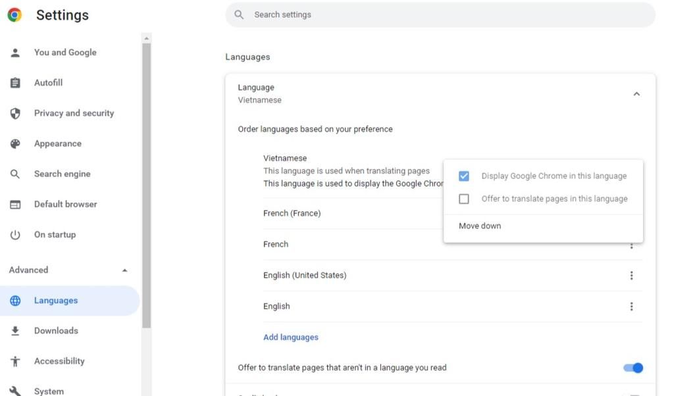Viewport: 674px width, 396px height.
Task: Focus the Search settings field
Action: click(440, 14)
